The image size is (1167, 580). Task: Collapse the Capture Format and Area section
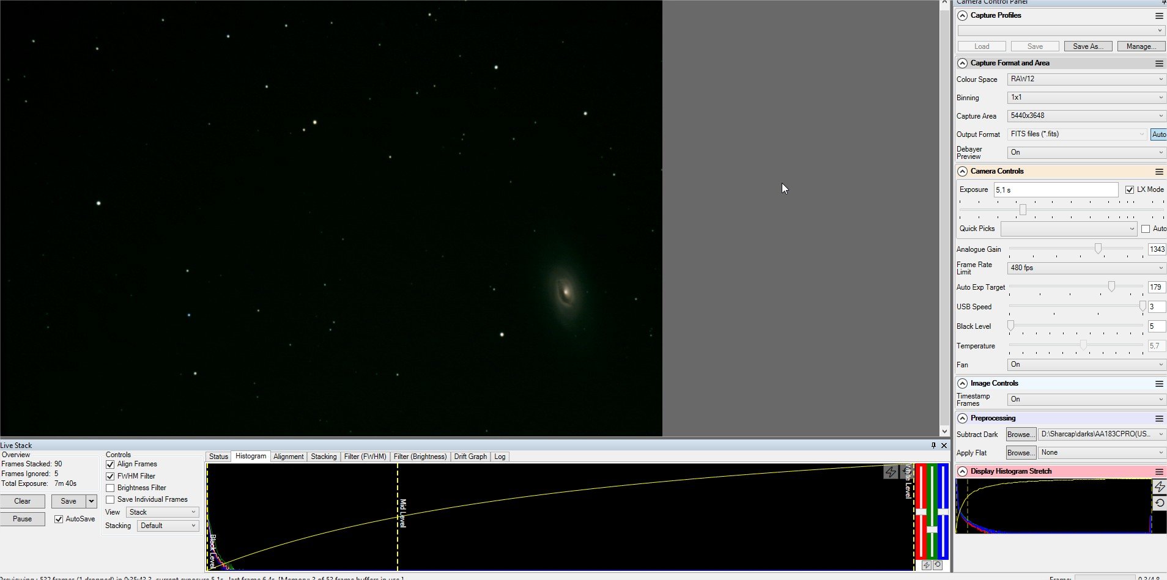tap(963, 64)
